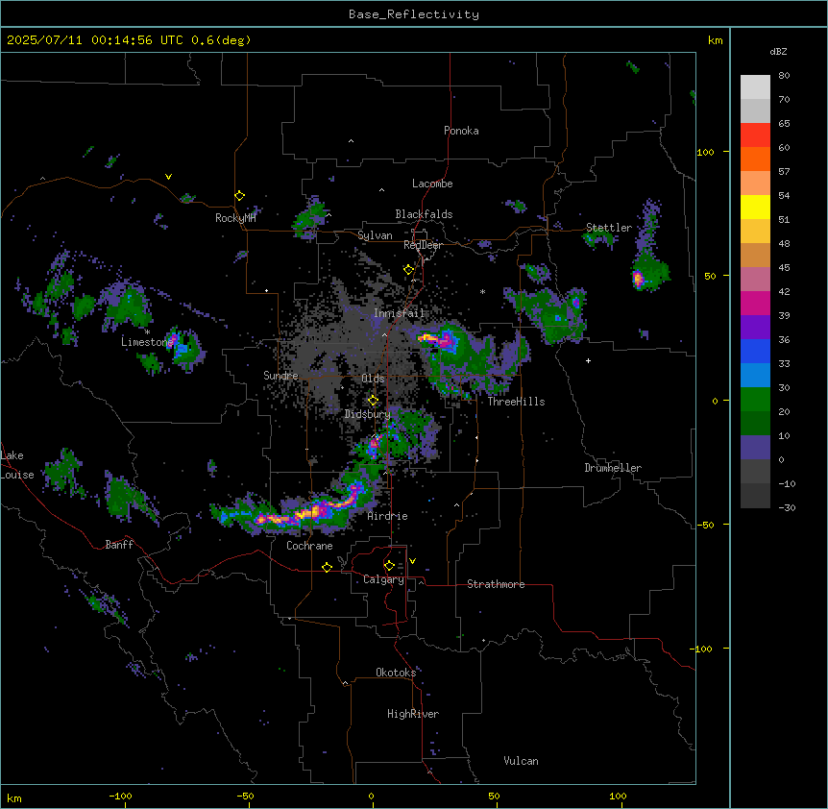Click the red swatch in the dBZ legend
The height and width of the screenshot is (809, 828).
(x=755, y=135)
